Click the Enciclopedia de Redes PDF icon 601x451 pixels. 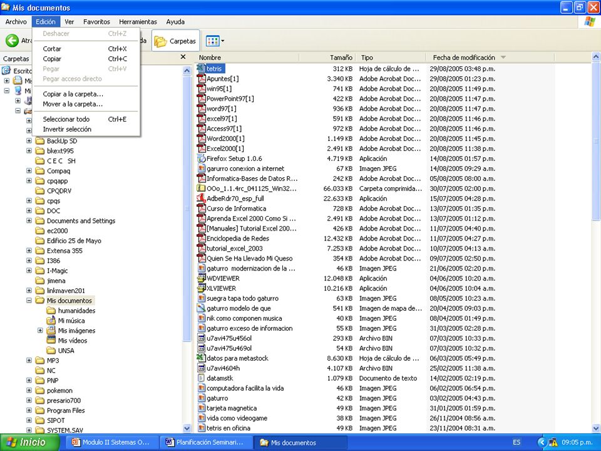[201, 238]
